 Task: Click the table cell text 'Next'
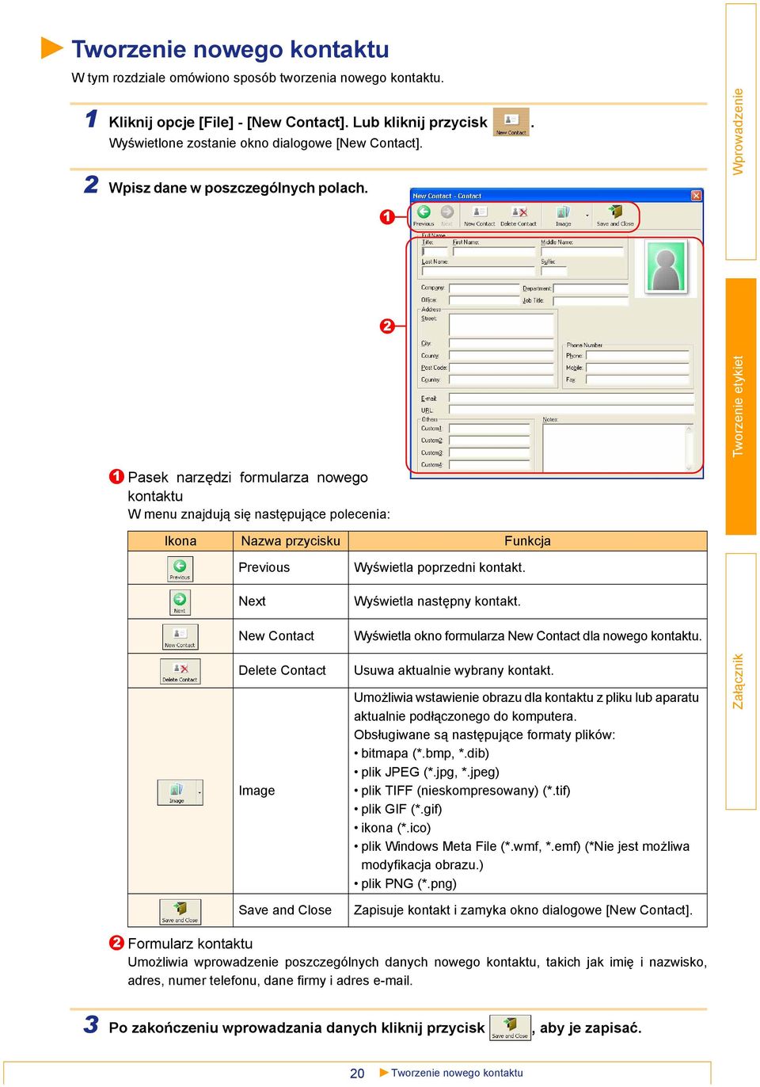252,601
